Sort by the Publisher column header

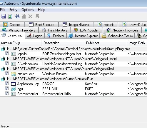pyautogui.click(x=106, y=43)
